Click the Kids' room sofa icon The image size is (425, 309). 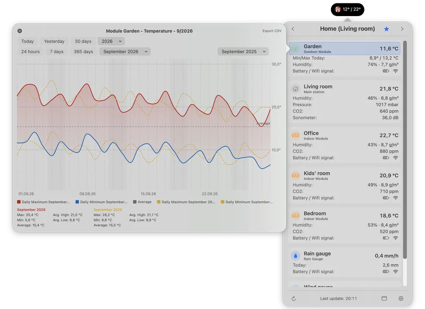[296, 176]
